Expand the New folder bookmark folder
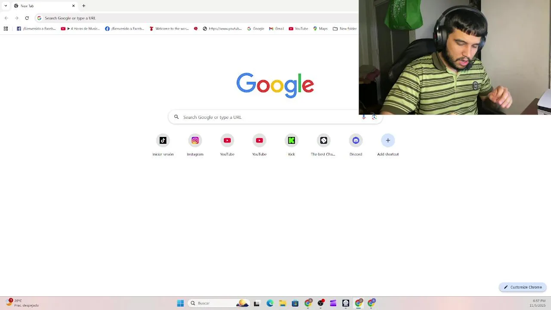The image size is (551, 310). (x=345, y=29)
